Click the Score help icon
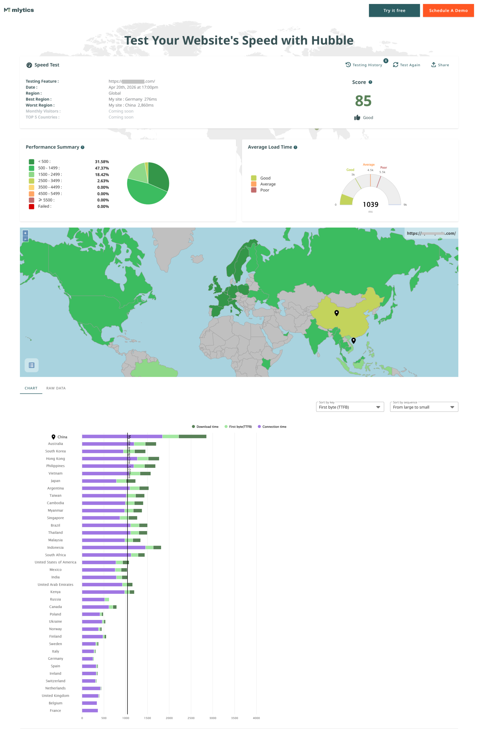The height and width of the screenshot is (729, 478). click(370, 82)
